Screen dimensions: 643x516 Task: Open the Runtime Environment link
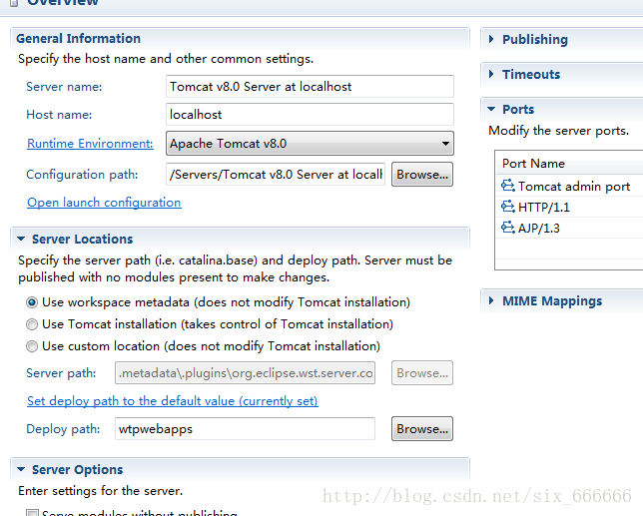[90, 144]
